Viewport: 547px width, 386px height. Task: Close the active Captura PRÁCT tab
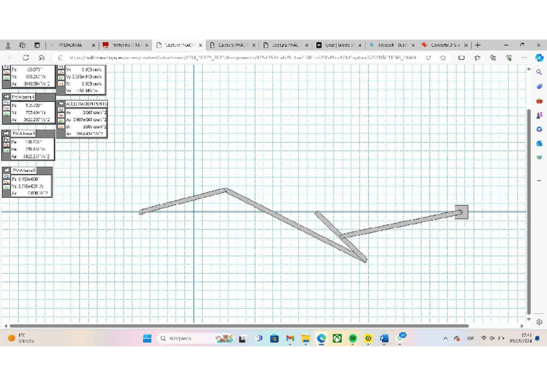[200, 45]
